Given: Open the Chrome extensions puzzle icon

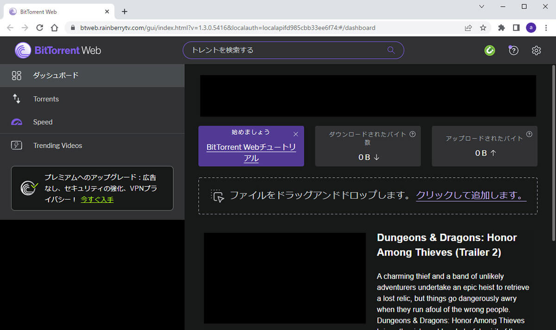Looking at the screenshot, I should (x=501, y=28).
